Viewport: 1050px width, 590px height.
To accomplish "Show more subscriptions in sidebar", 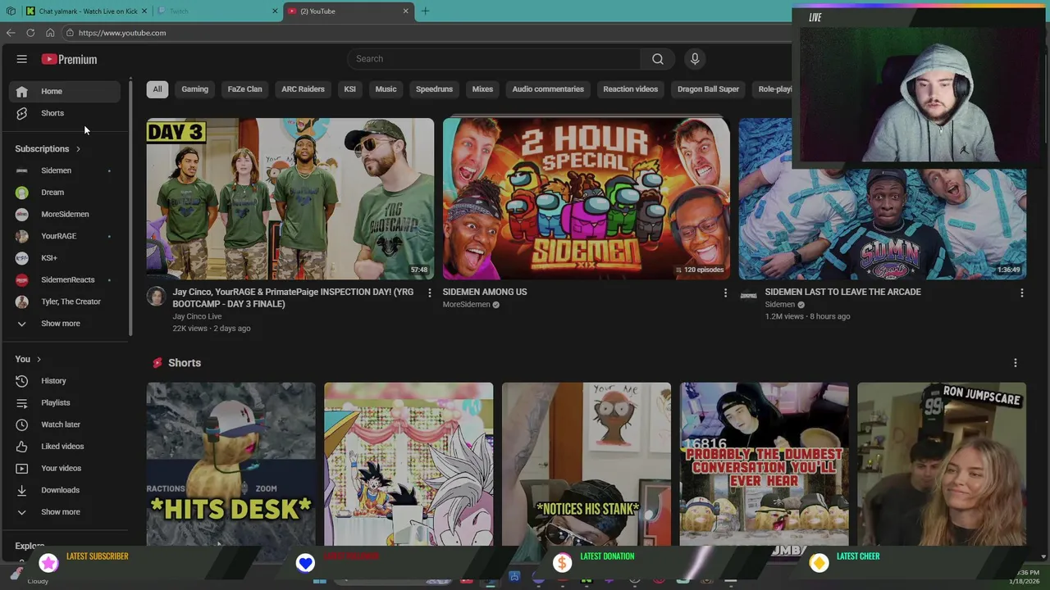I will 66,324.
